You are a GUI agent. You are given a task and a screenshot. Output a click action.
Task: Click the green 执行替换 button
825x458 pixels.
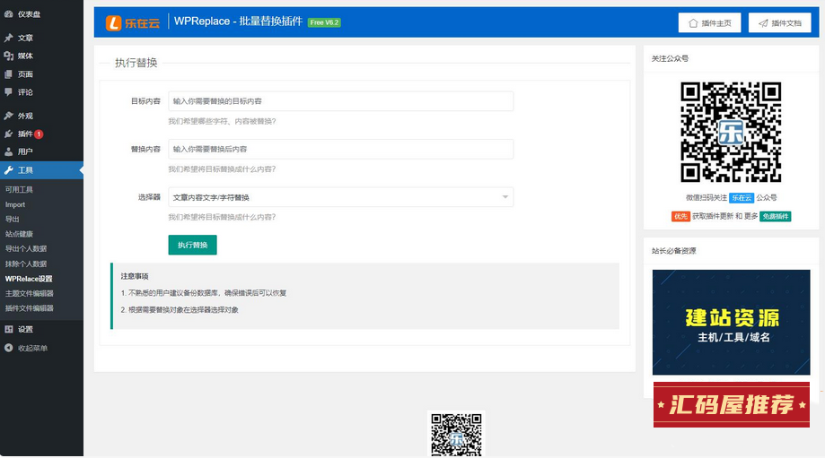coord(193,245)
